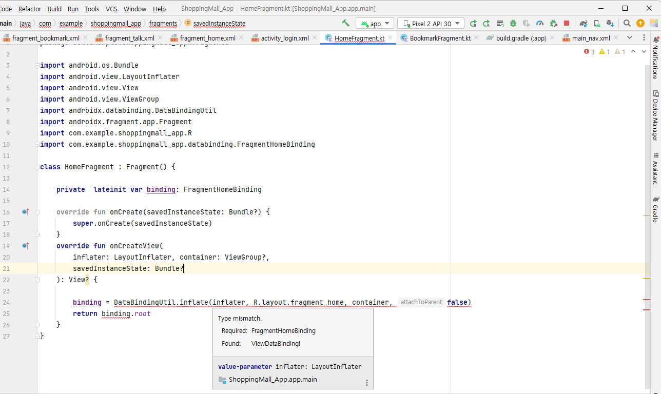Open the Run menu
This screenshot has width=661, height=394.
[73, 9]
